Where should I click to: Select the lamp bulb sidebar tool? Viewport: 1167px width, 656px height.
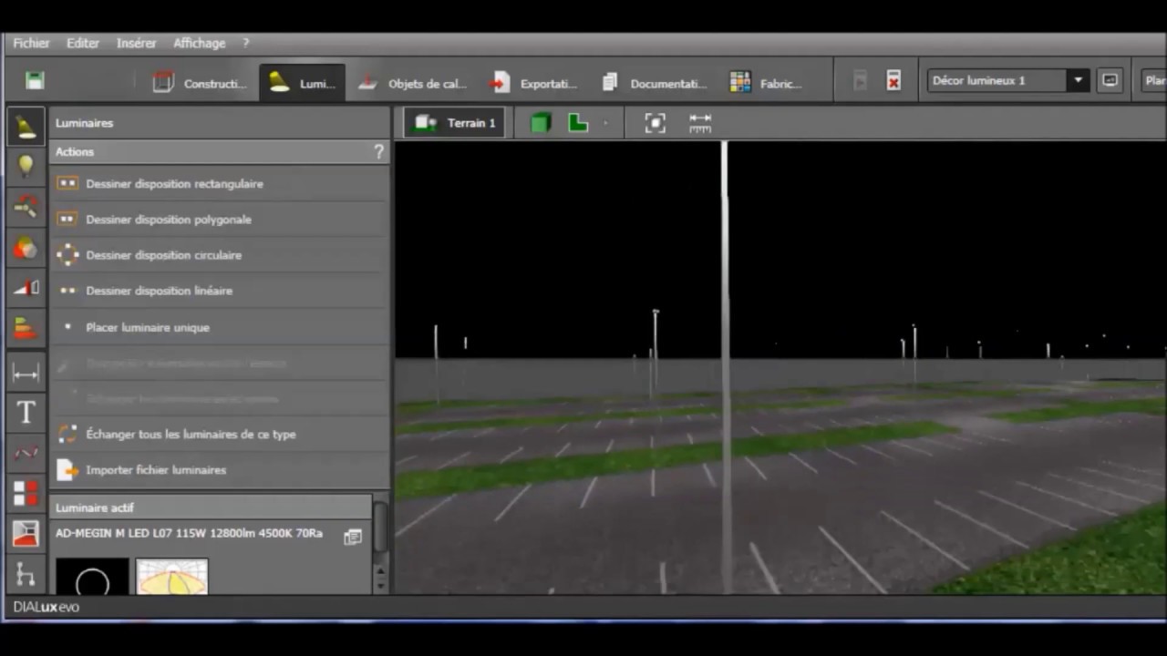click(26, 166)
